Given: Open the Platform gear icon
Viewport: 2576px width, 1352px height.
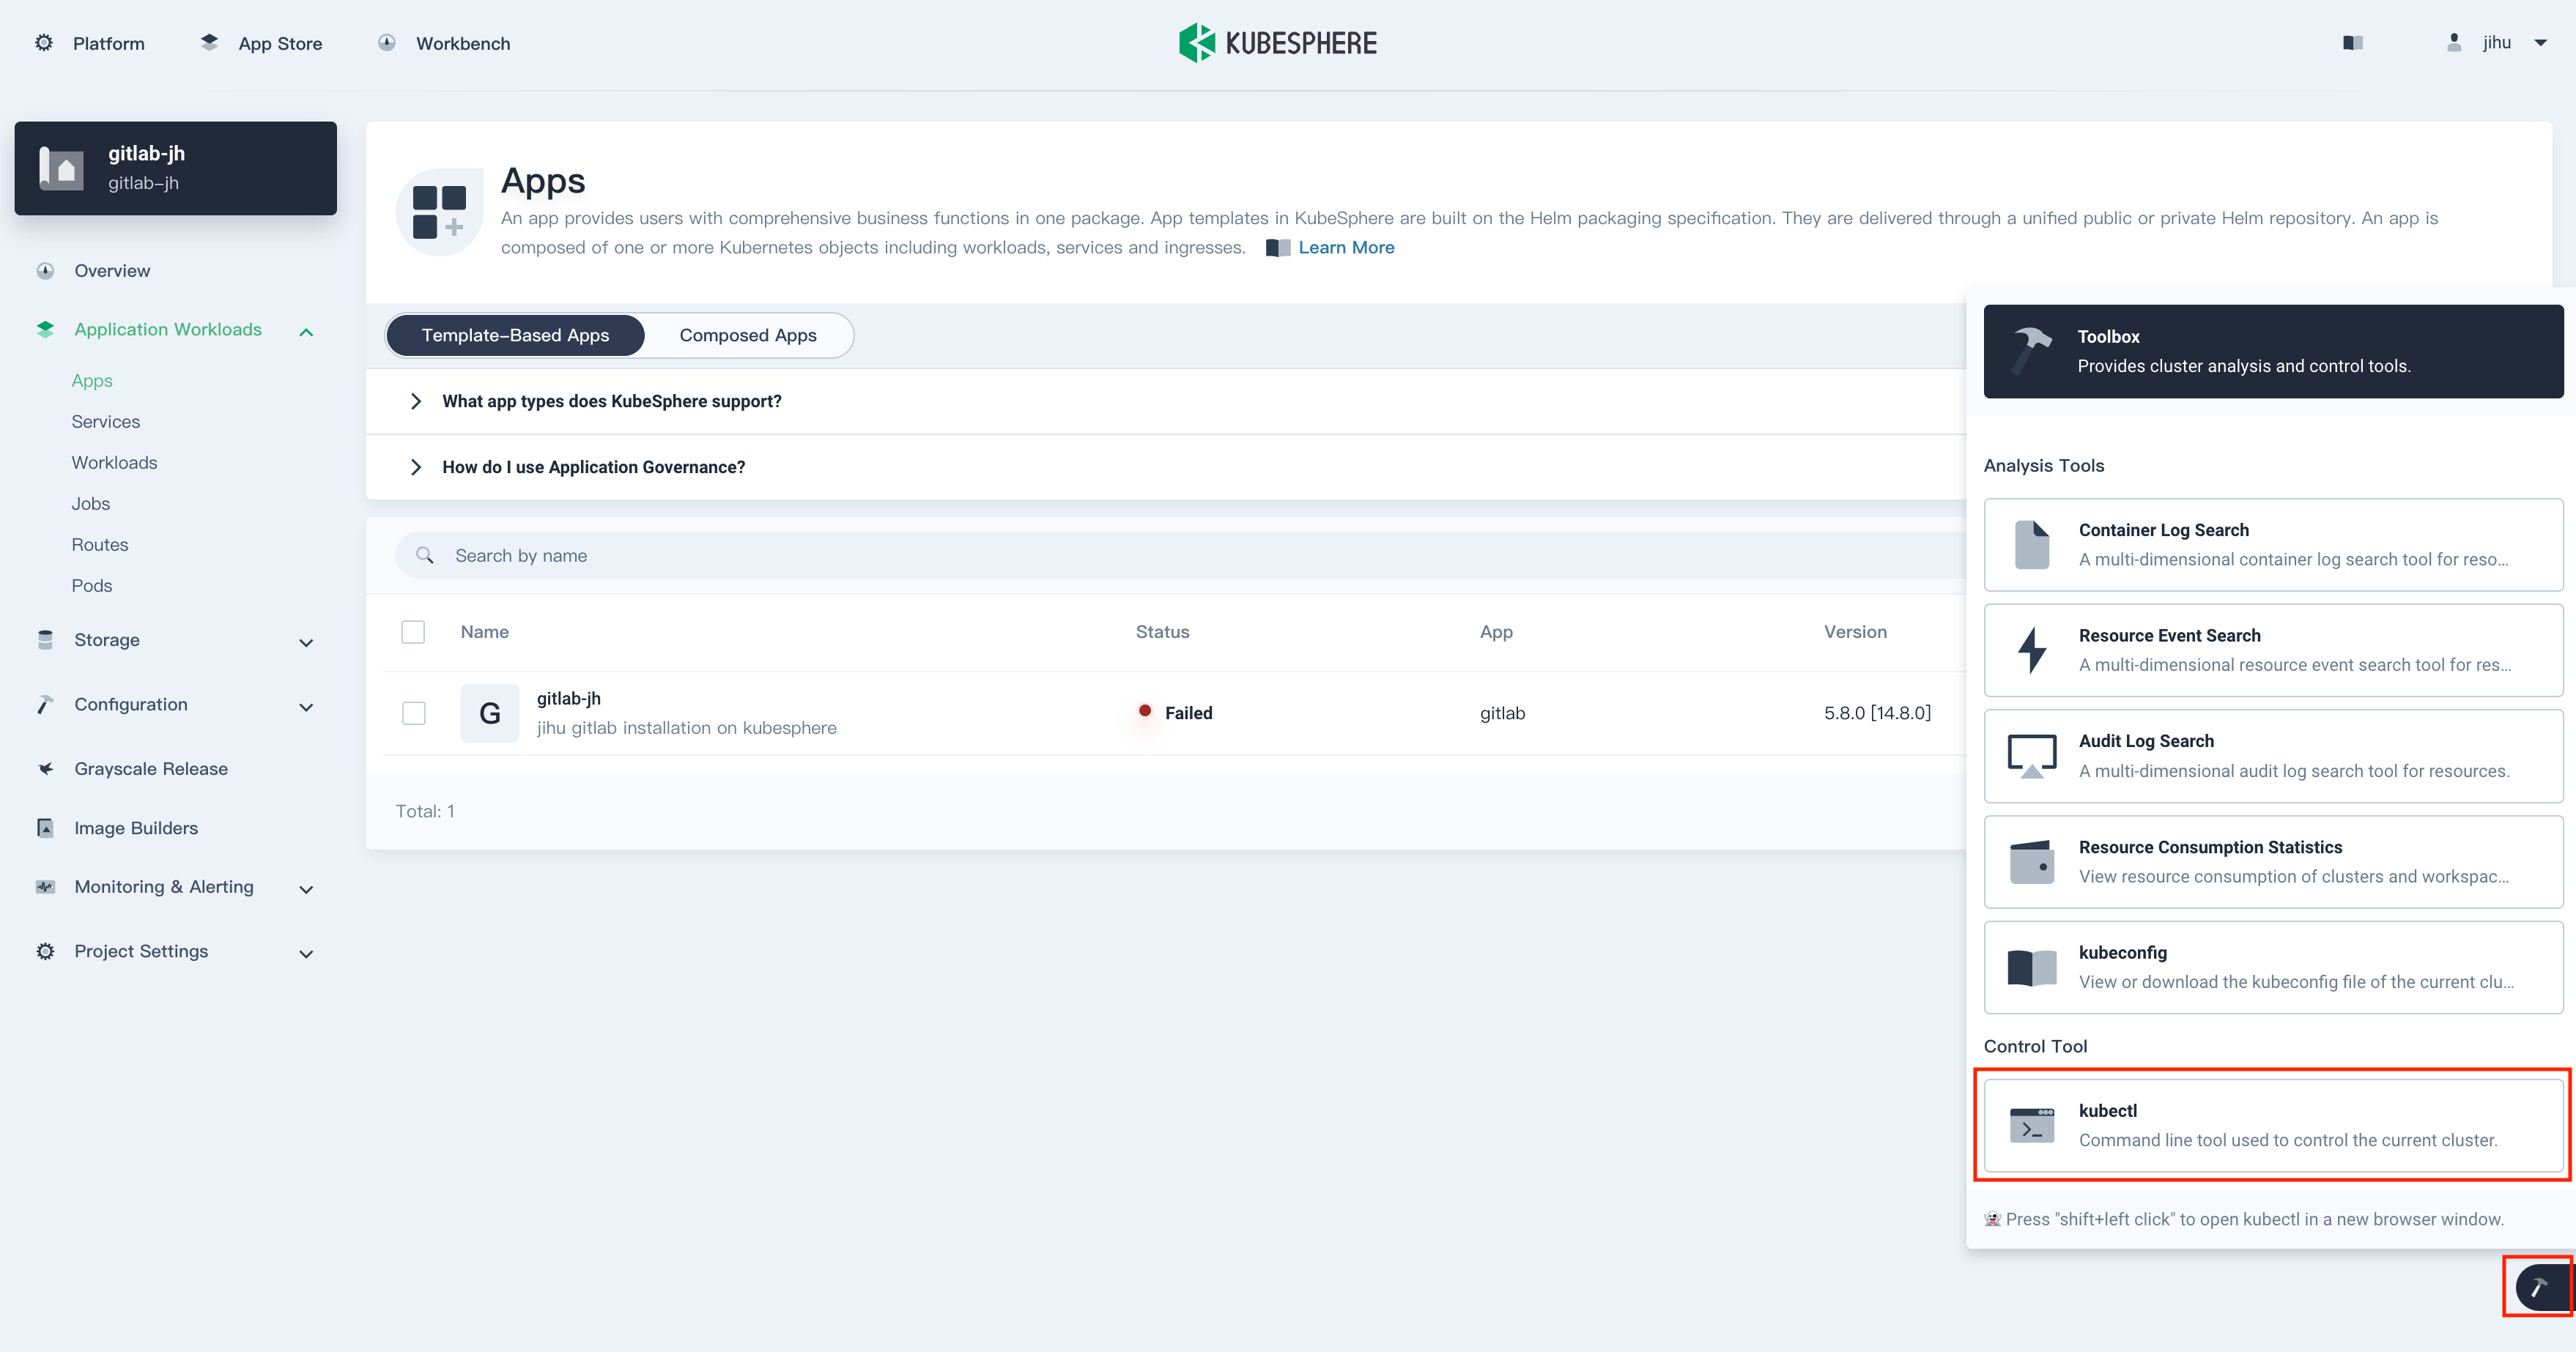Looking at the screenshot, I should [44, 43].
